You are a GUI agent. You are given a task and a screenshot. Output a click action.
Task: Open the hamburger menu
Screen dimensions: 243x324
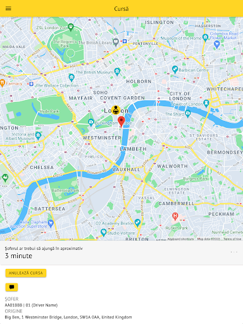(8, 8)
